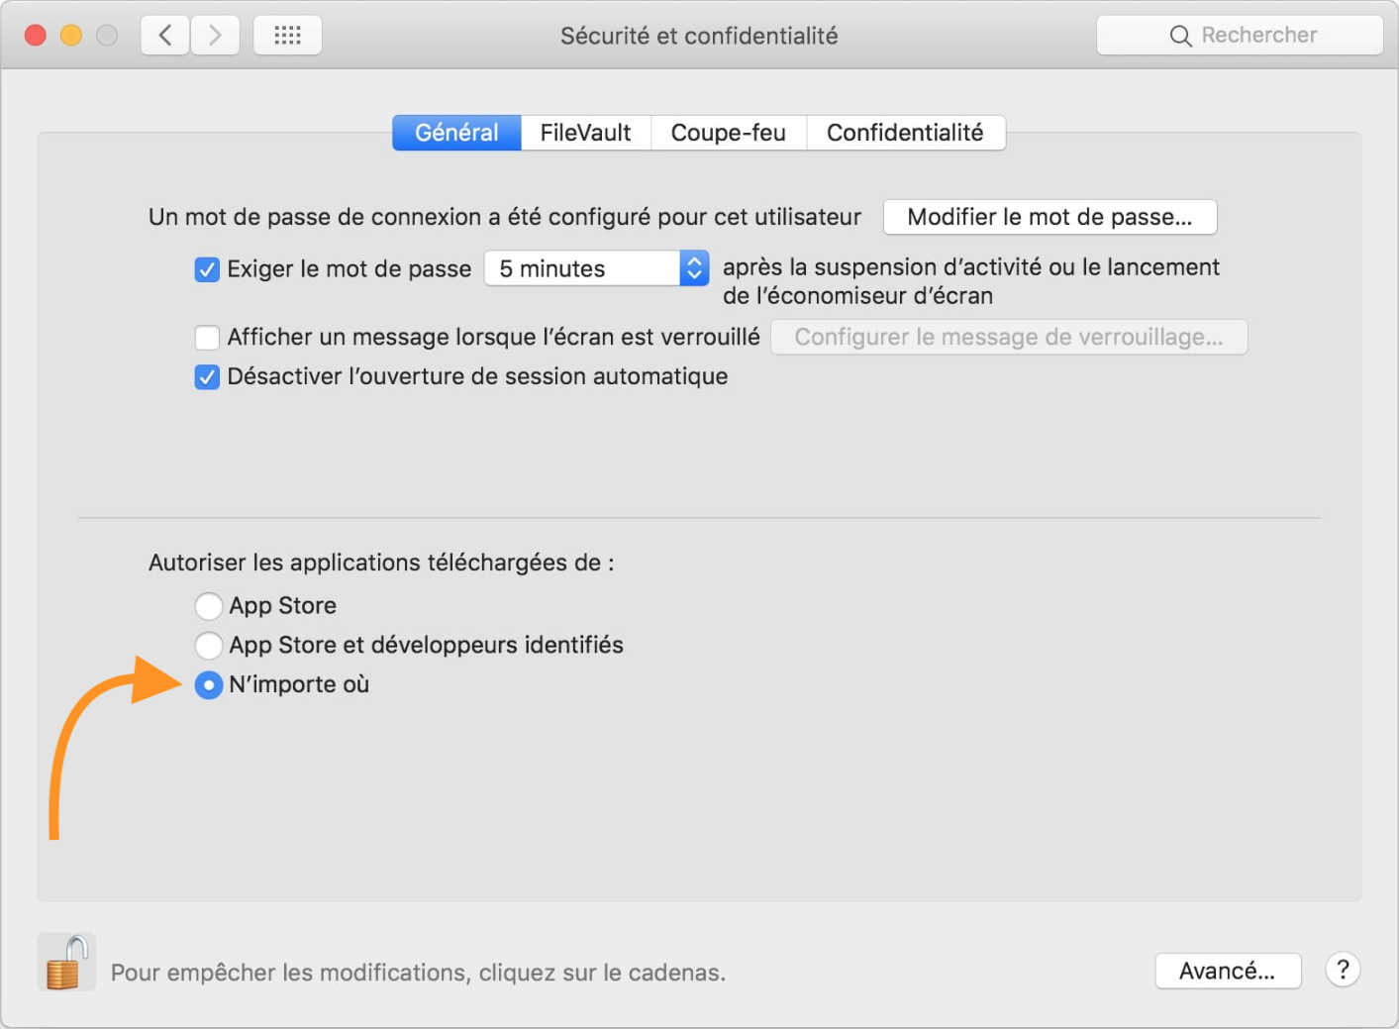Close the window with the red button

point(36,36)
